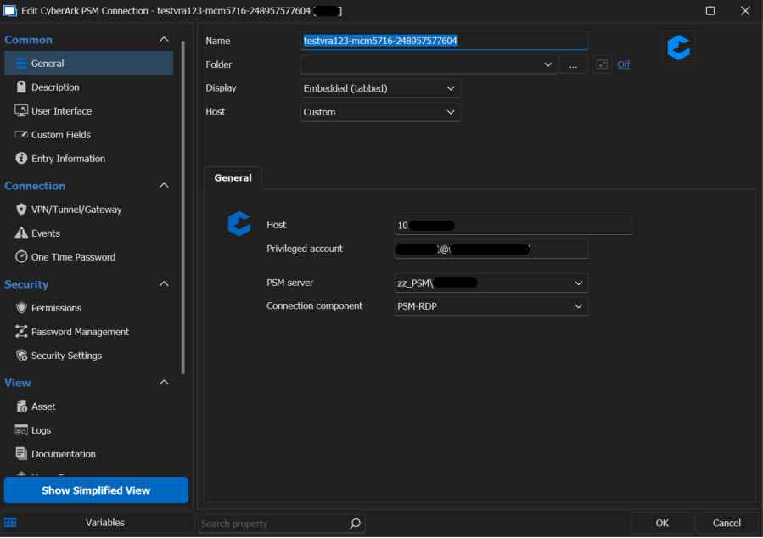Viewport: 763px width, 538px height.
Task: Collapse the Connection section
Action: 164,185
